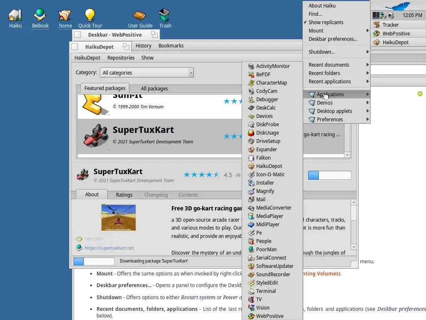Screen dimensions: 426x320
Task: Launch ActivityMonitor from the Applications menu
Action: 272,66
